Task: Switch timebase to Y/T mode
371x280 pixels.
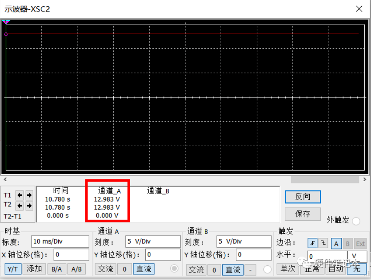Action: pos(13,268)
